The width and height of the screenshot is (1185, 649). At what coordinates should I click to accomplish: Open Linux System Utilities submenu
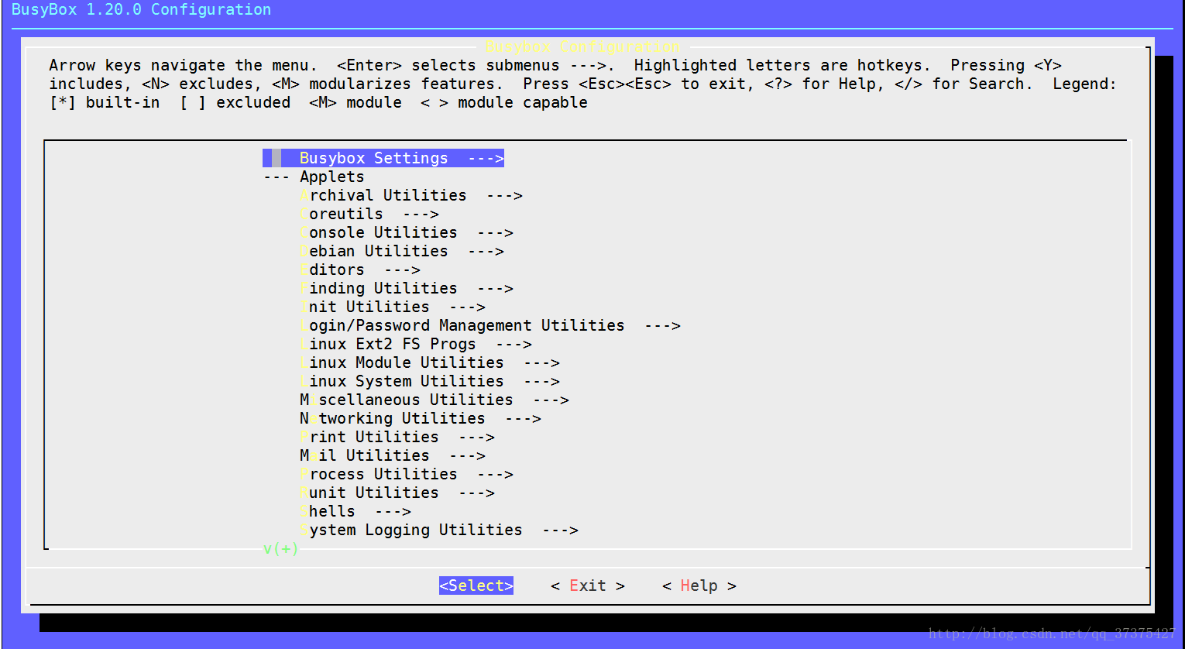click(430, 381)
